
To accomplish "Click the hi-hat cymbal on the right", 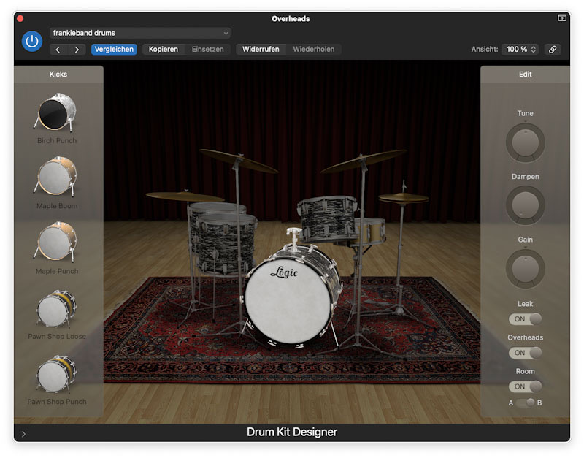I will (403, 198).
